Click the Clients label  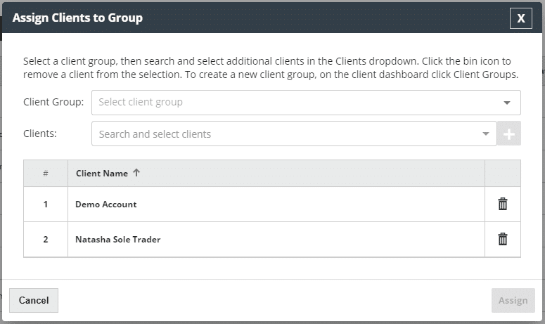coord(40,133)
